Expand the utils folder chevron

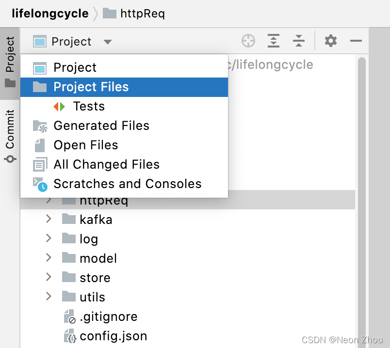(x=49, y=297)
